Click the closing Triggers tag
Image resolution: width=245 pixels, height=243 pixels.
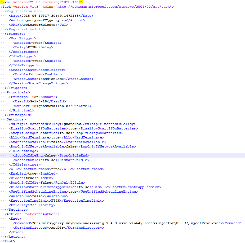click(x=16, y=88)
